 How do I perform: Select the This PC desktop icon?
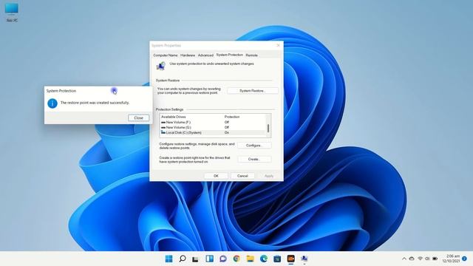[x=12, y=13]
